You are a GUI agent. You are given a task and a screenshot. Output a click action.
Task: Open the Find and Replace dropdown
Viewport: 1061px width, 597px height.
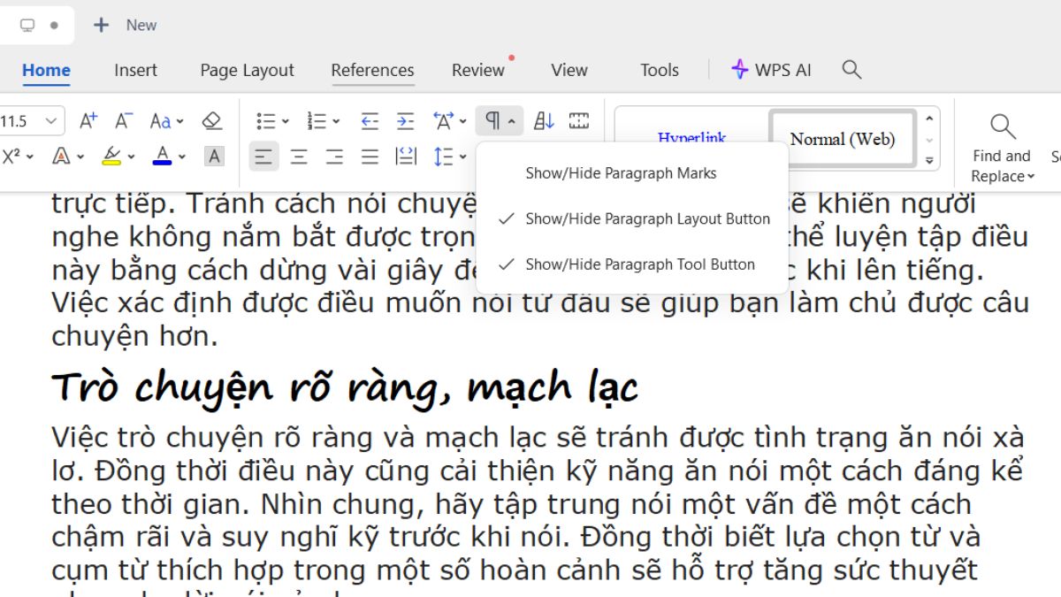(x=1002, y=166)
